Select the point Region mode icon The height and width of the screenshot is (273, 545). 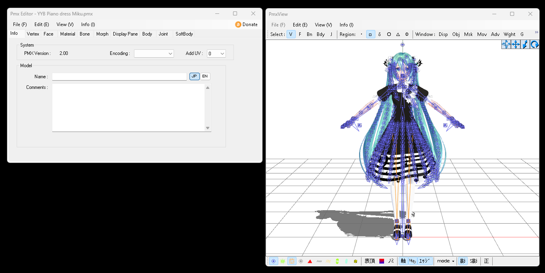[x=361, y=34]
